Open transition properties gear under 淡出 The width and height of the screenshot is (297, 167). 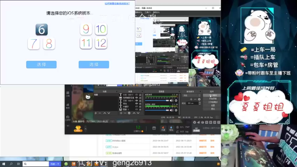pyautogui.click(x=199, y=99)
